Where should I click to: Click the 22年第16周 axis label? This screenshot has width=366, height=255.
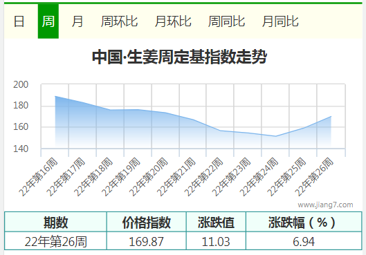38,177
